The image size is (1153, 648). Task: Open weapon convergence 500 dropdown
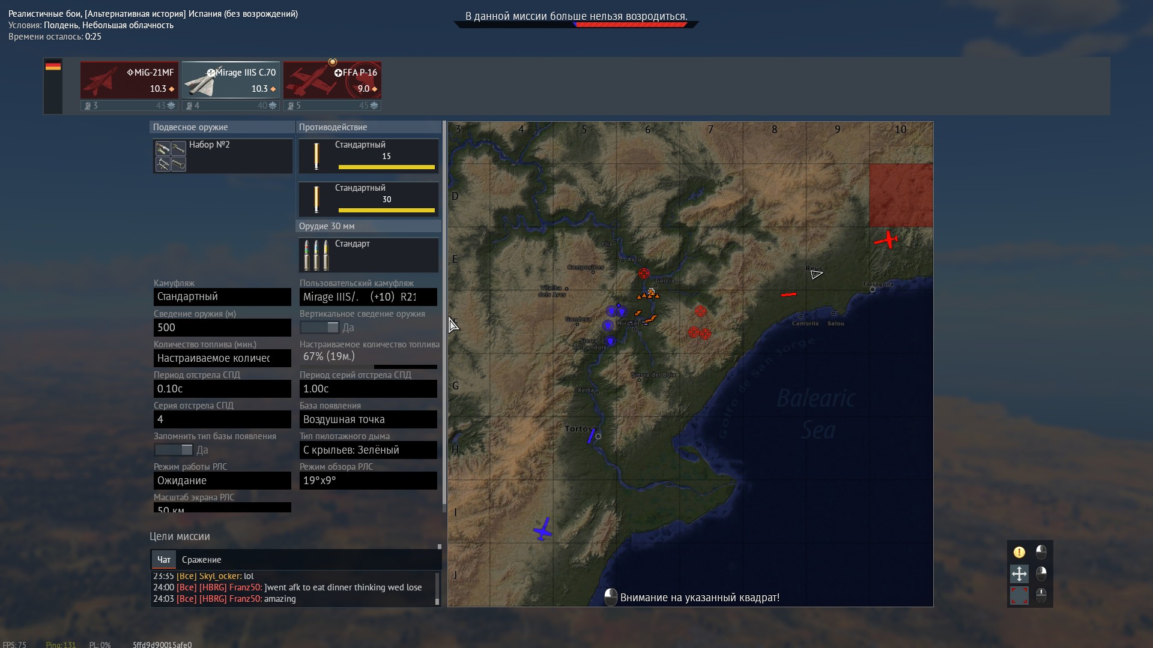coord(222,328)
